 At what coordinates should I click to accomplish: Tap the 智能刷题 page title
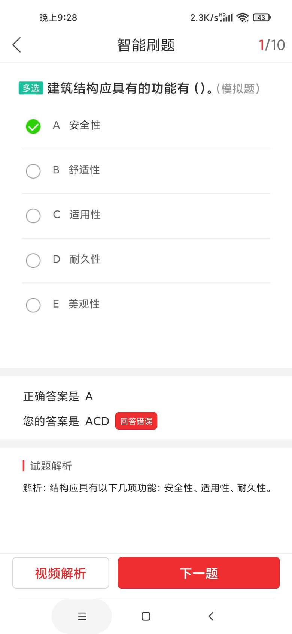pos(146,45)
